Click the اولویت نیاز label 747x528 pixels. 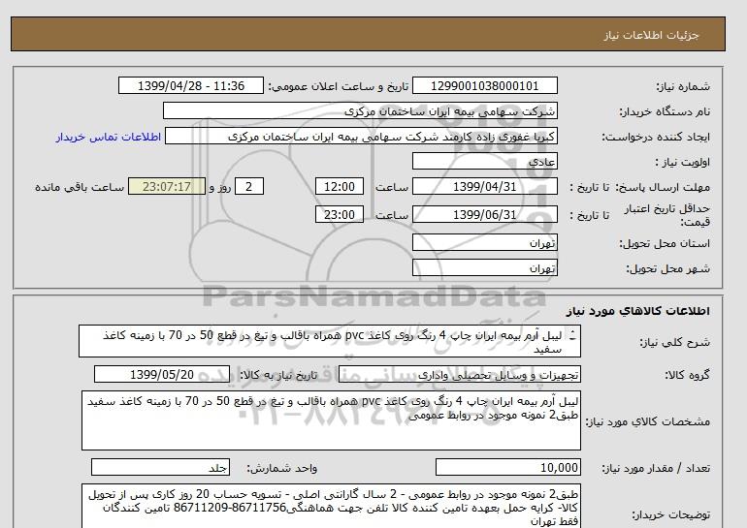click(682, 162)
